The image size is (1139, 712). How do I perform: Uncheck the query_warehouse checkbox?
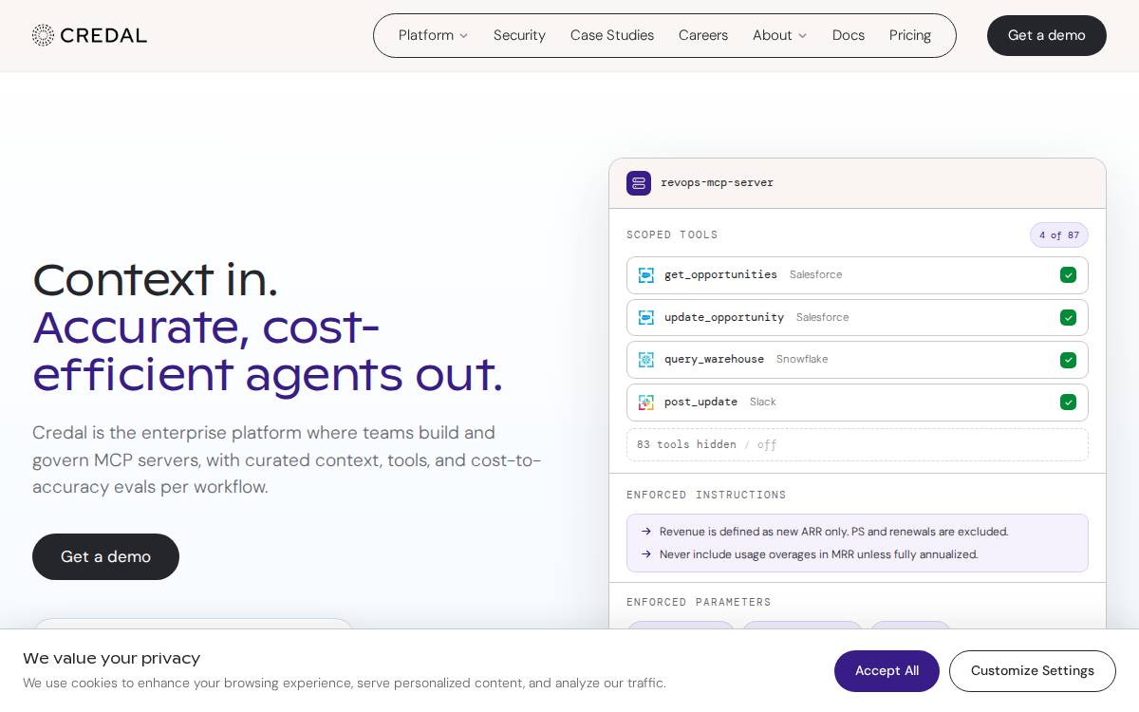coord(1068,360)
